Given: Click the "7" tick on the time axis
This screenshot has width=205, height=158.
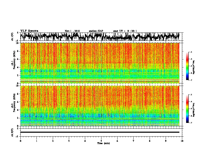Looking at the screenshot, I should pyautogui.click(x=134, y=141).
